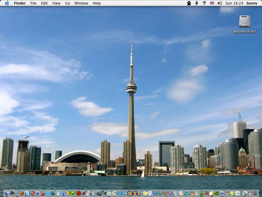This screenshot has width=262, height=197.
Task: Open Microsoft Excel from the Dock
Action: coord(161,194)
